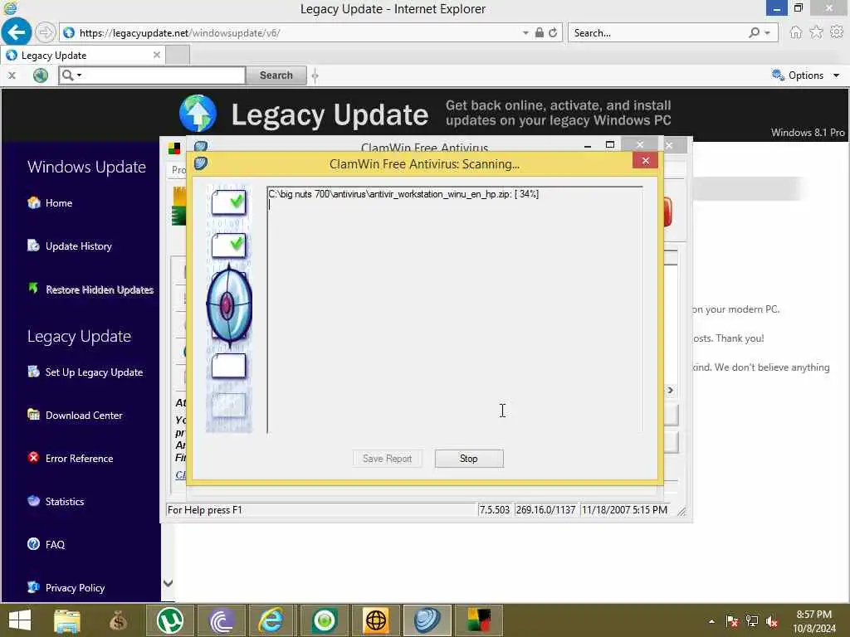
Task: Close the ClamWin Scanning dialog
Action: coord(645,160)
